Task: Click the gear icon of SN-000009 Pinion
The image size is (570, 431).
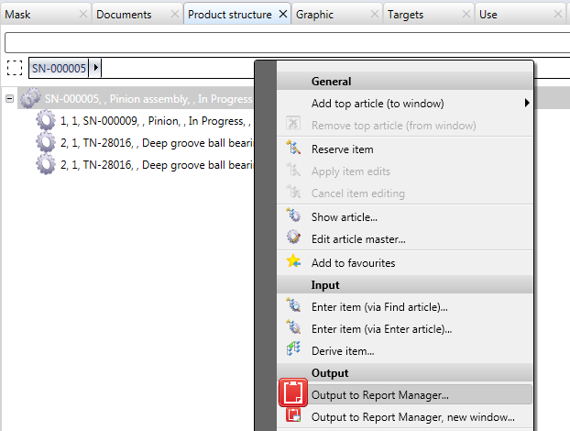Action: [x=46, y=120]
